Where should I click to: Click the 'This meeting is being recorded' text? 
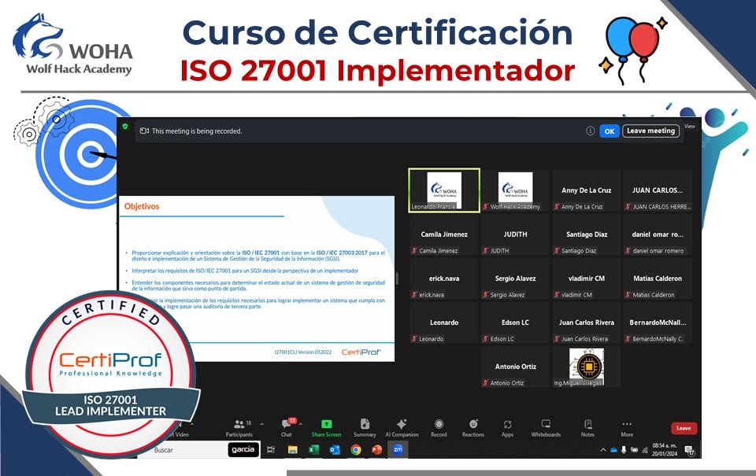pyautogui.click(x=197, y=131)
